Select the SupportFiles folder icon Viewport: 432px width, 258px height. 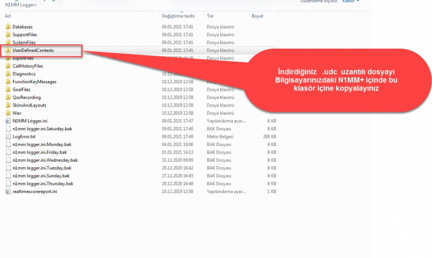(x=8, y=35)
